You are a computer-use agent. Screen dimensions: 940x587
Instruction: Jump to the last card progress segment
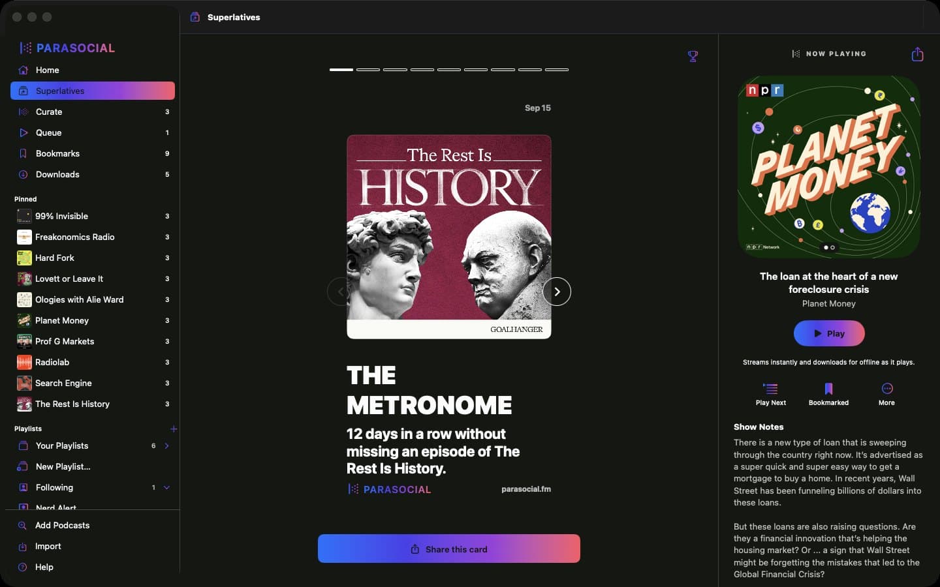[x=557, y=69]
